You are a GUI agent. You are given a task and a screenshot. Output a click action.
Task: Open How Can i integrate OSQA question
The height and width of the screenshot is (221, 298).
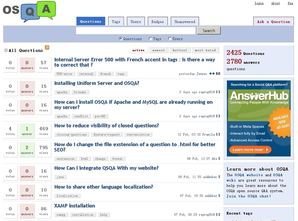(x=106, y=168)
